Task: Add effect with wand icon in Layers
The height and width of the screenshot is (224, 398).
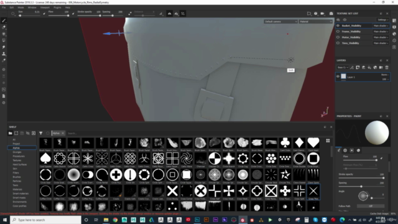Action: click(352, 68)
